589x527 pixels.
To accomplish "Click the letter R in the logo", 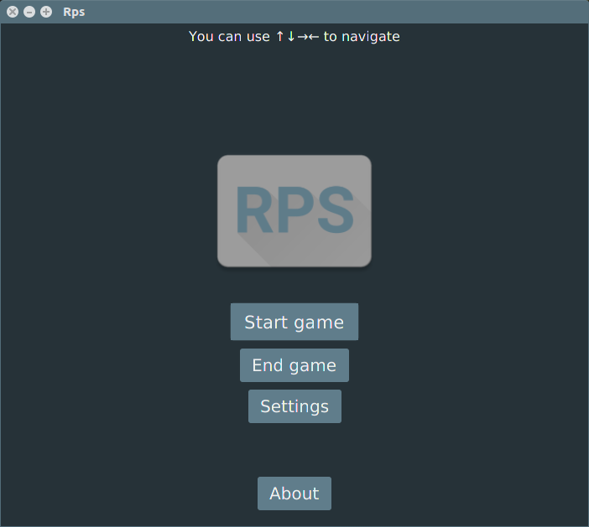I will point(254,209).
